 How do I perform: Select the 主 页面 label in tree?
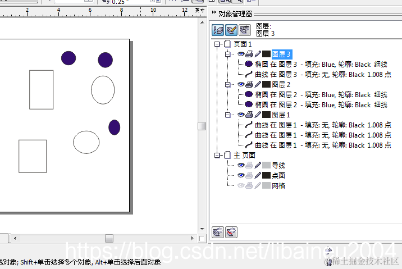pyautogui.click(x=244, y=155)
